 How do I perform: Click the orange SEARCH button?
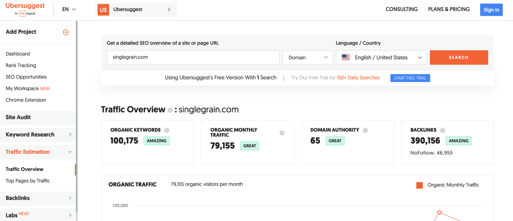coord(459,58)
